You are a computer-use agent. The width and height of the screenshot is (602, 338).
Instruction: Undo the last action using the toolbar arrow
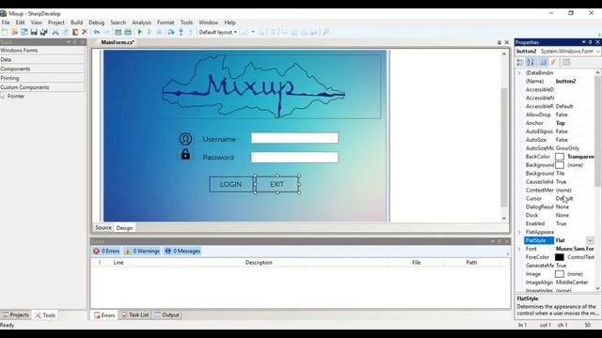pyautogui.click(x=97, y=32)
